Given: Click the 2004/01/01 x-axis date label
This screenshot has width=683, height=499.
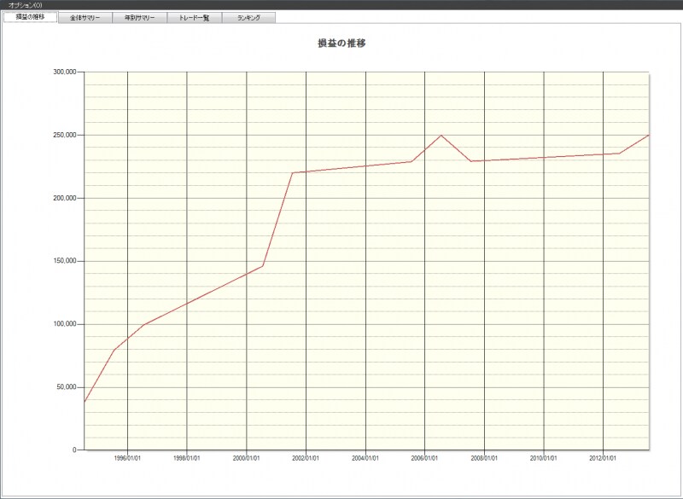Looking at the screenshot, I should [x=365, y=458].
